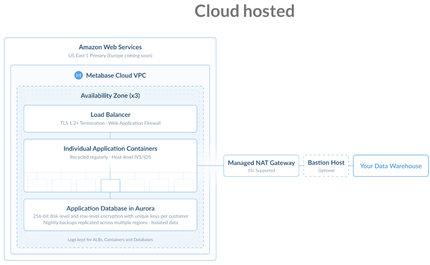Click the TLS 1.2+ Termination text

[110, 123]
